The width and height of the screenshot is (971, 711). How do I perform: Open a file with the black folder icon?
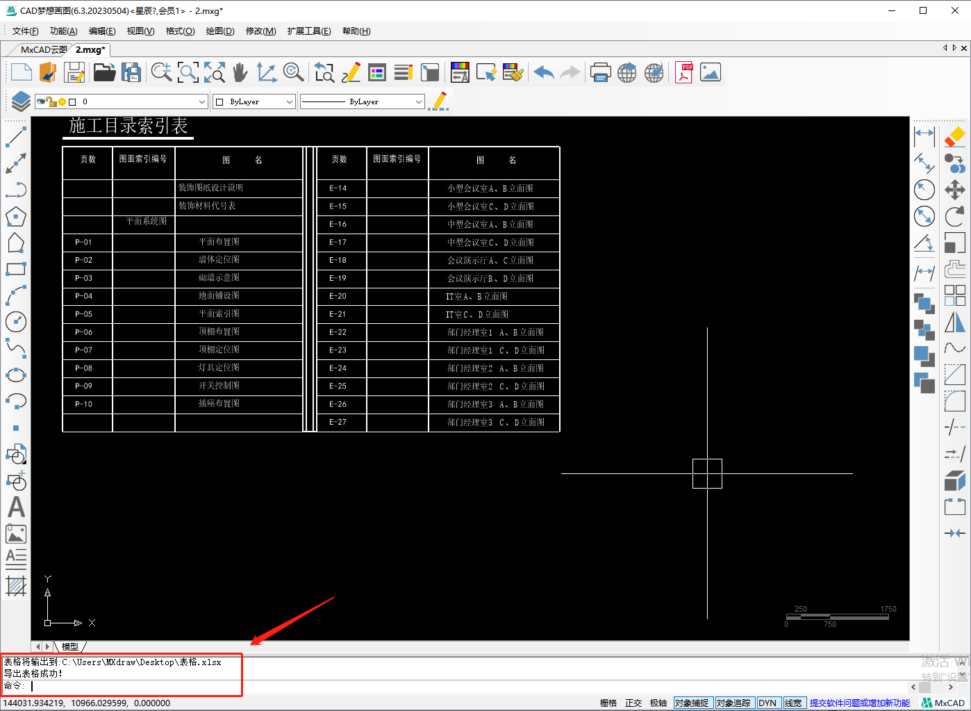pyautogui.click(x=104, y=72)
